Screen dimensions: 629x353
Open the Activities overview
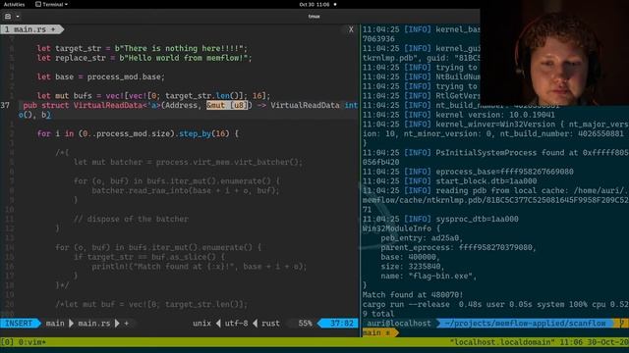point(14,4)
